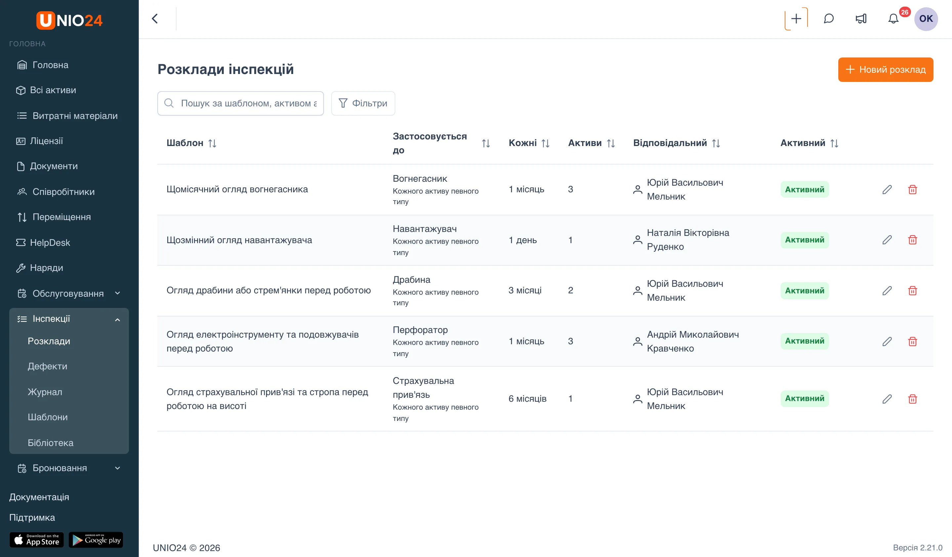Edit the Огляд драбини schedule row

[x=887, y=290]
